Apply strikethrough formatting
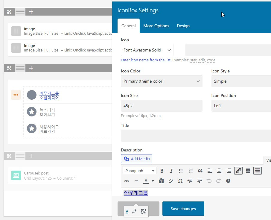 coord(127,181)
